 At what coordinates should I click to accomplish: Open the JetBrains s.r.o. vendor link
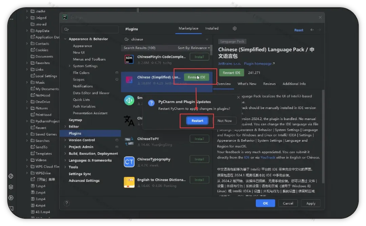pos(229,64)
